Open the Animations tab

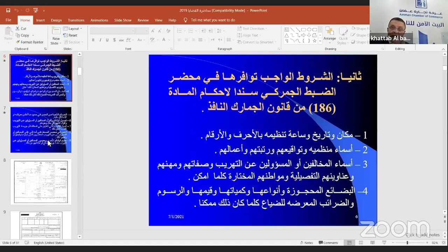pyautogui.click(x=99, y=20)
